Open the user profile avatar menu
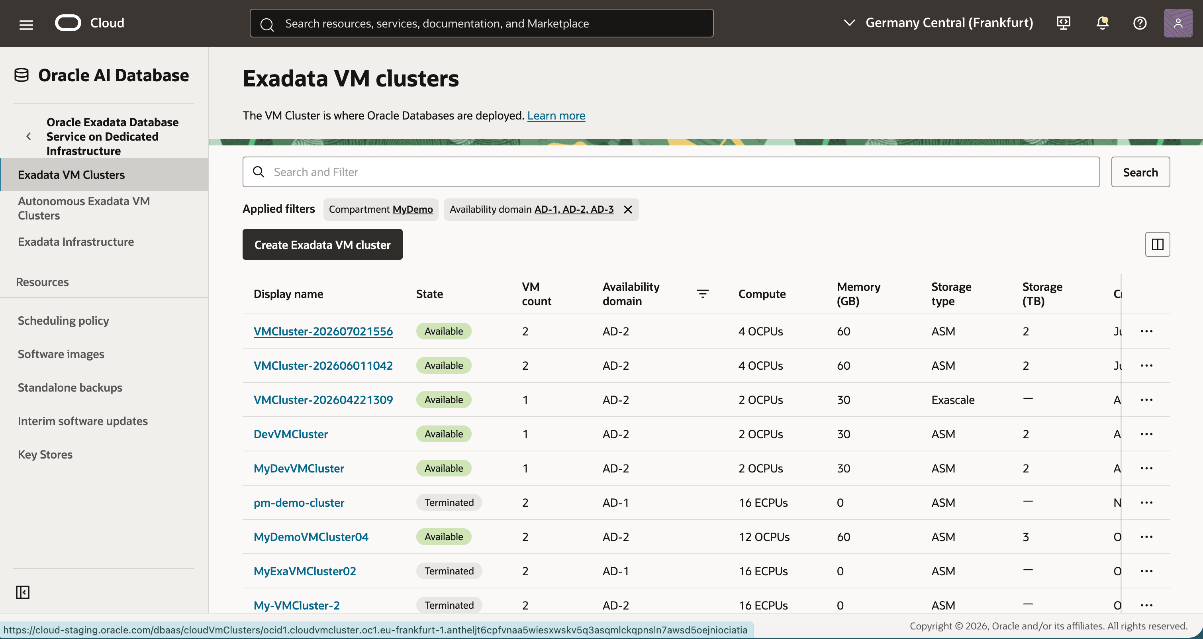The height and width of the screenshot is (639, 1203). [1178, 23]
